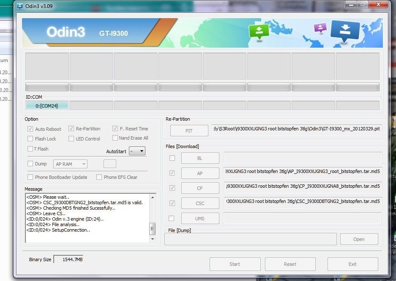Enable LED Control option

click(71, 139)
